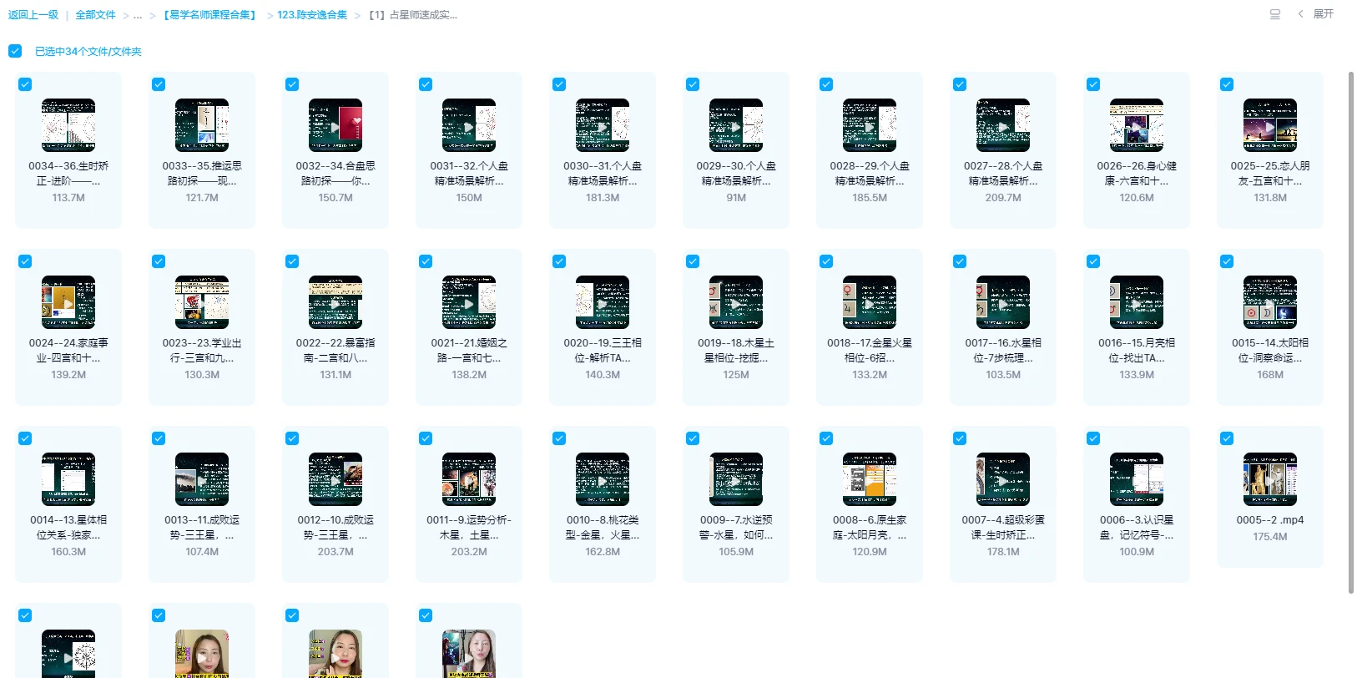
Task: Click the 209.7M file size text
Action: 1003,198
